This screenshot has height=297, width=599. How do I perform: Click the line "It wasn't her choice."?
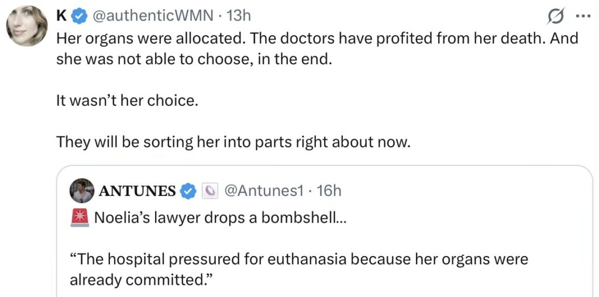(127, 100)
